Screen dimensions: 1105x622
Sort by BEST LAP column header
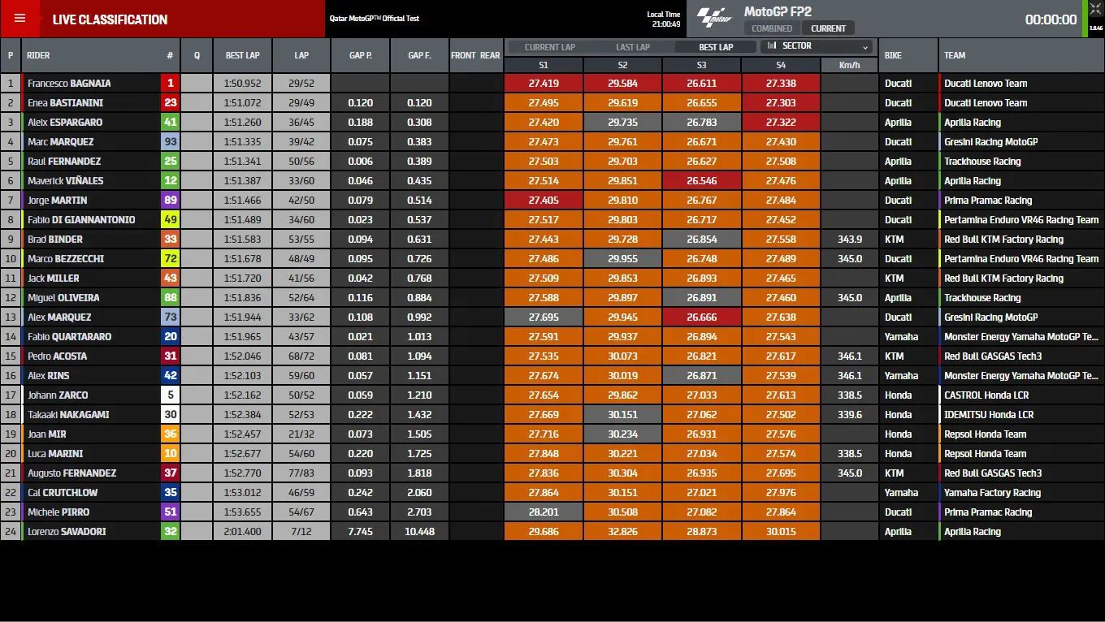point(243,55)
